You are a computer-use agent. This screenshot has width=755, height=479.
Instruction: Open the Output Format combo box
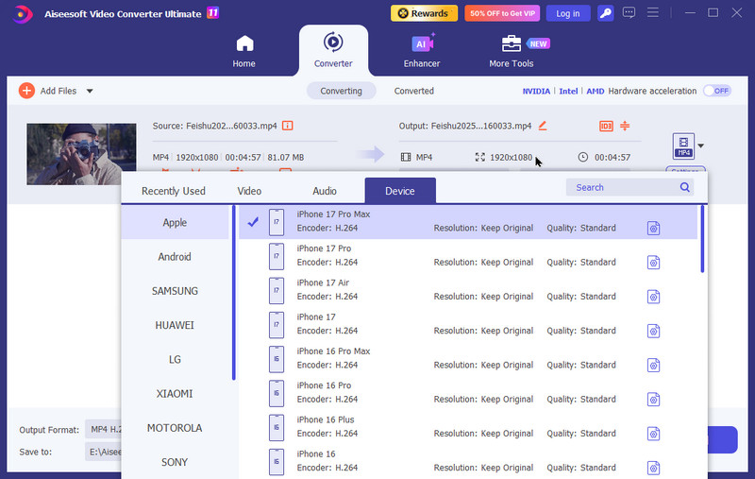pos(102,430)
